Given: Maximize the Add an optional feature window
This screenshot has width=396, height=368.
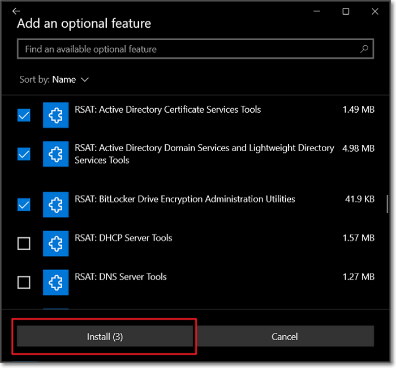Looking at the screenshot, I should 346,11.
